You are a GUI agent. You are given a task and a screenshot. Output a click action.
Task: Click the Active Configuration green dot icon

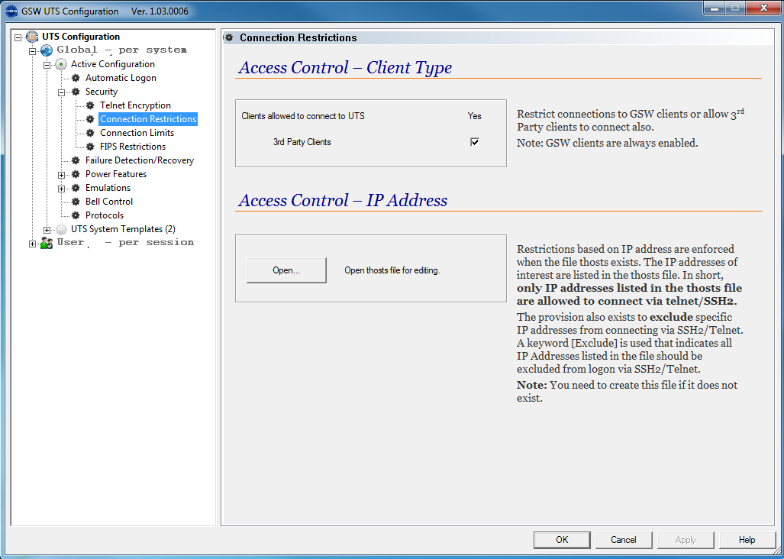click(x=61, y=64)
